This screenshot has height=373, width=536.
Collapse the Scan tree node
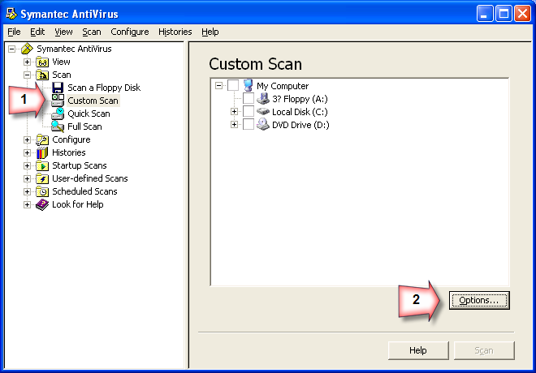pyautogui.click(x=27, y=75)
